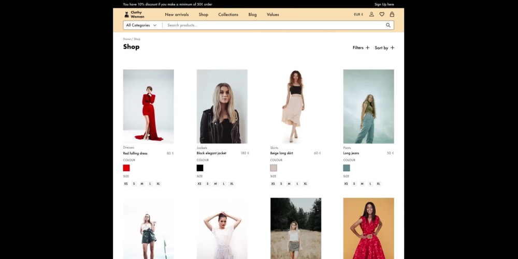Choose size L for Black elegant jacket

click(x=224, y=184)
